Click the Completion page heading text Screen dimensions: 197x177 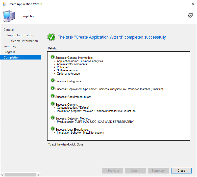click(x=27, y=16)
